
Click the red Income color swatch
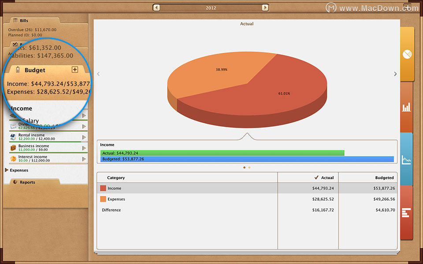[103, 188]
